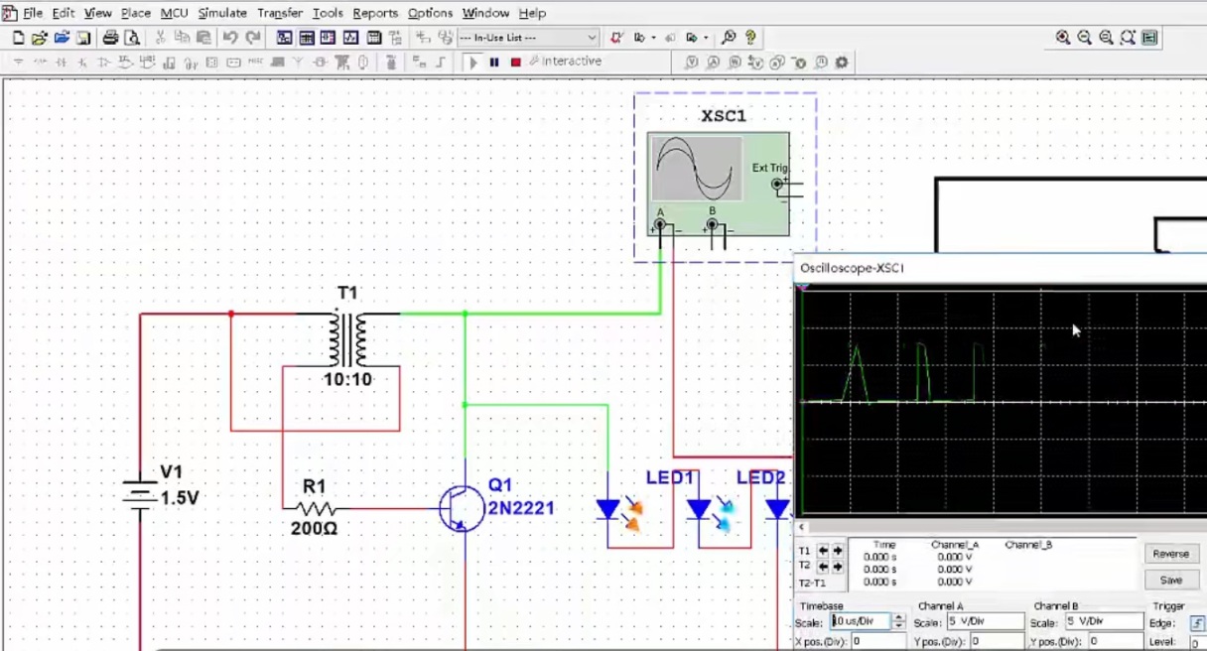Run the simulation with the play button
This screenshot has height=651, width=1207.
click(473, 63)
